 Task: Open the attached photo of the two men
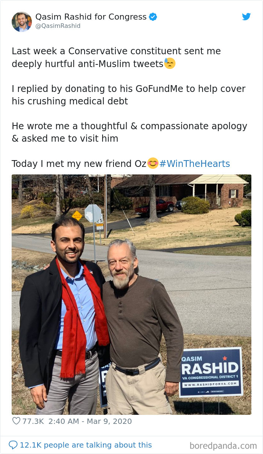[x=131, y=295]
